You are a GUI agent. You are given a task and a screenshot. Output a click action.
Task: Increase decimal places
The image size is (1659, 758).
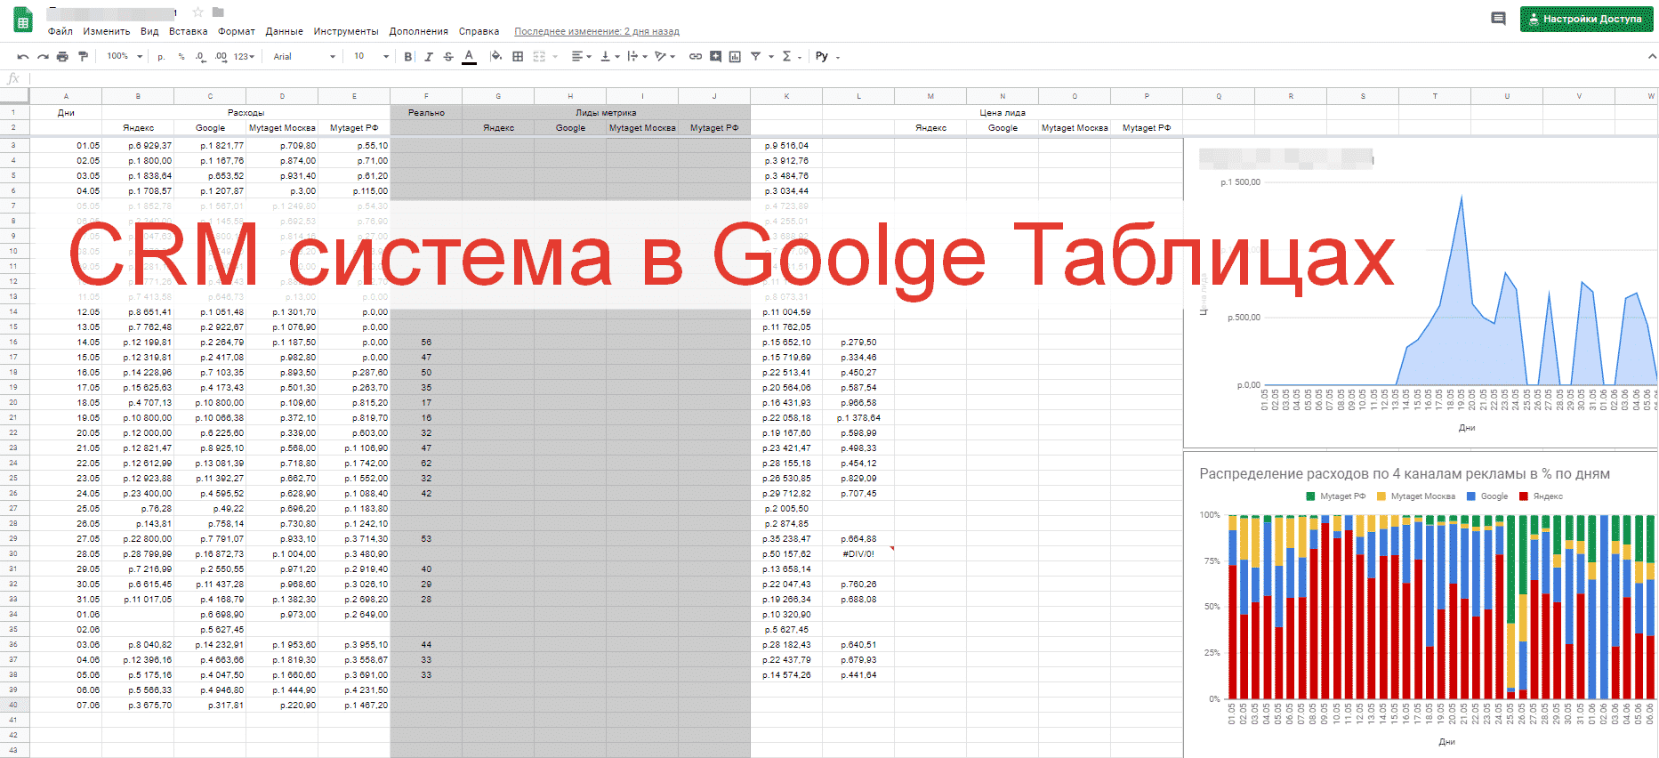click(221, 56)
